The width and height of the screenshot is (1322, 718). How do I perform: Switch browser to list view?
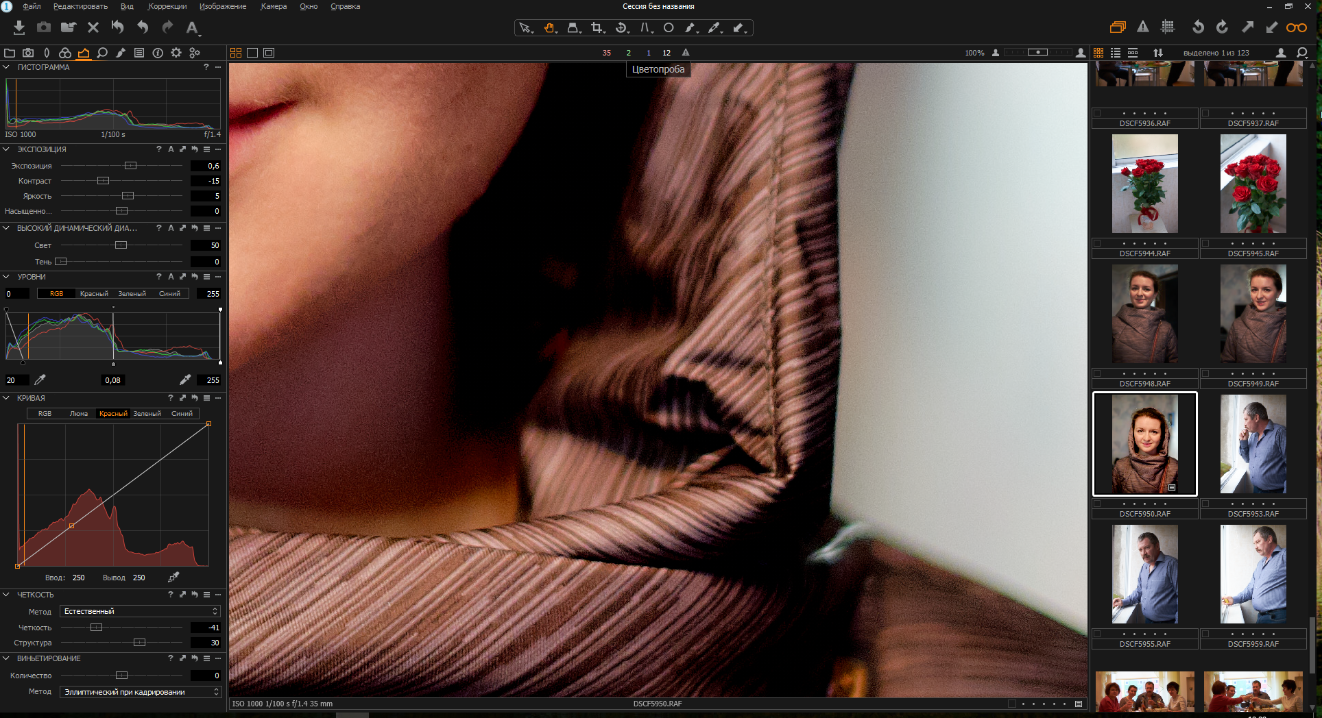point(1116,53)
